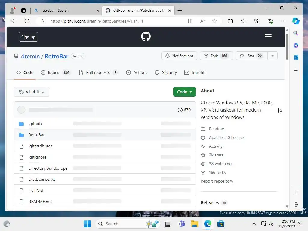308x231 pixels.
Task: Open a new browser tab
Action: tap(180, 11)
